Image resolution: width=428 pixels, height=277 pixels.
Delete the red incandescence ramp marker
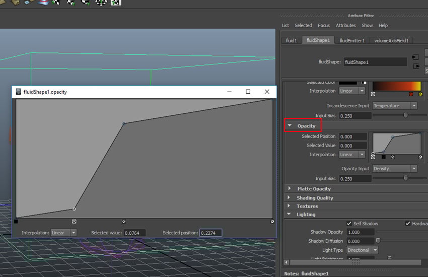[411, 94]
